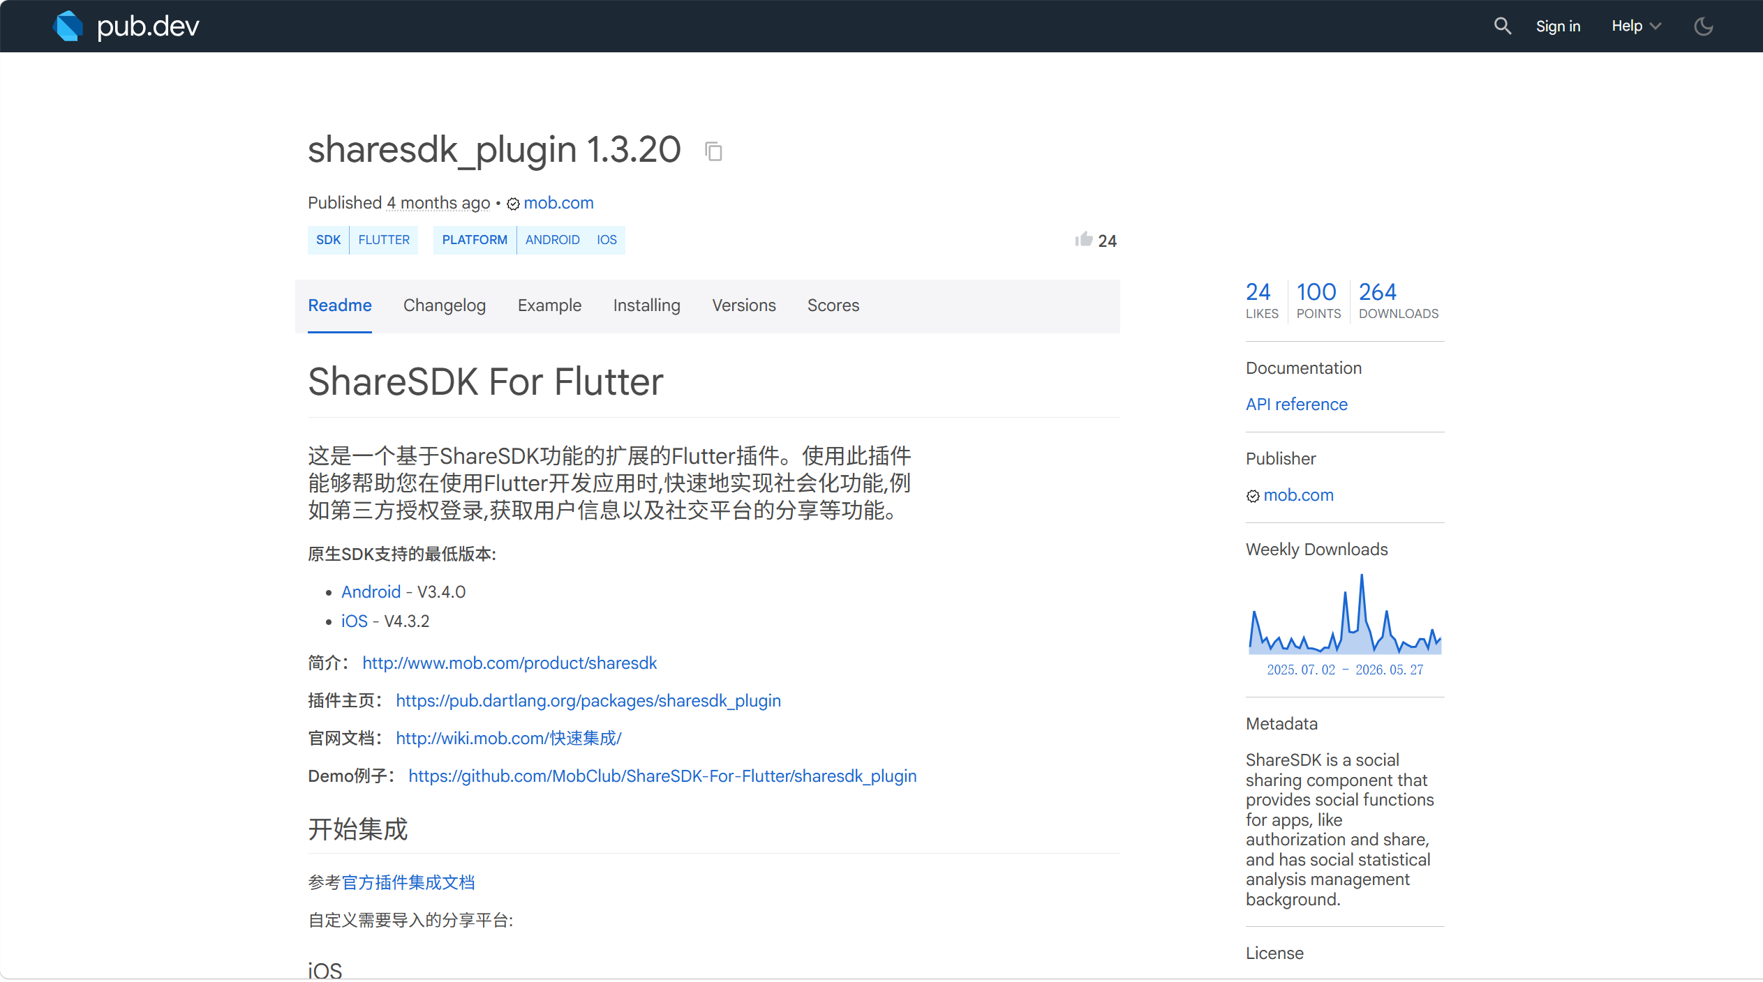
Task: Click verified badge icon in Publisher sidebar
Action: 1253,496
